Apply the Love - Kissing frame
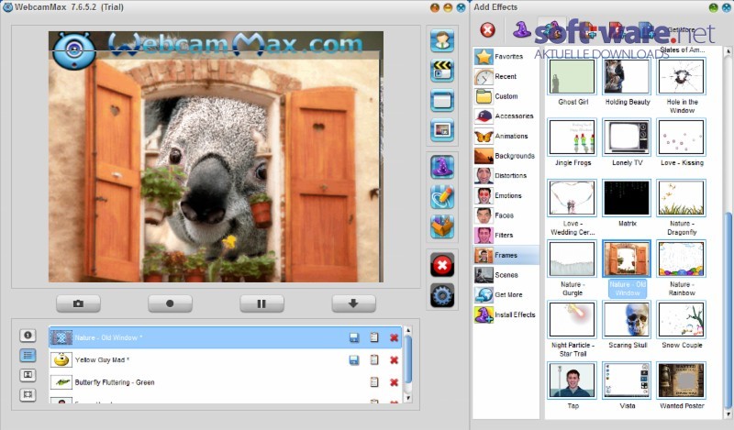 pyautogui.click(x=682, y=138)
